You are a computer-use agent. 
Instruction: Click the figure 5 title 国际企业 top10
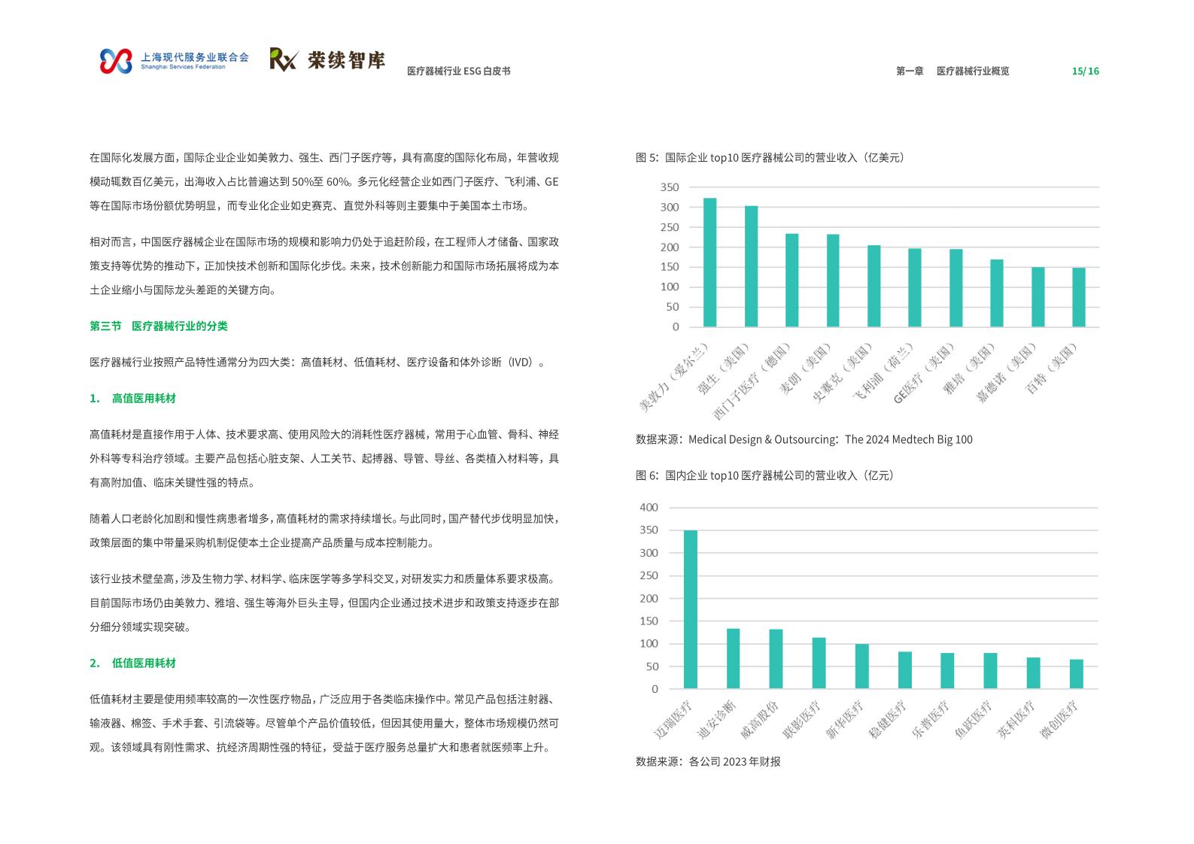click(x=770, y=157)
